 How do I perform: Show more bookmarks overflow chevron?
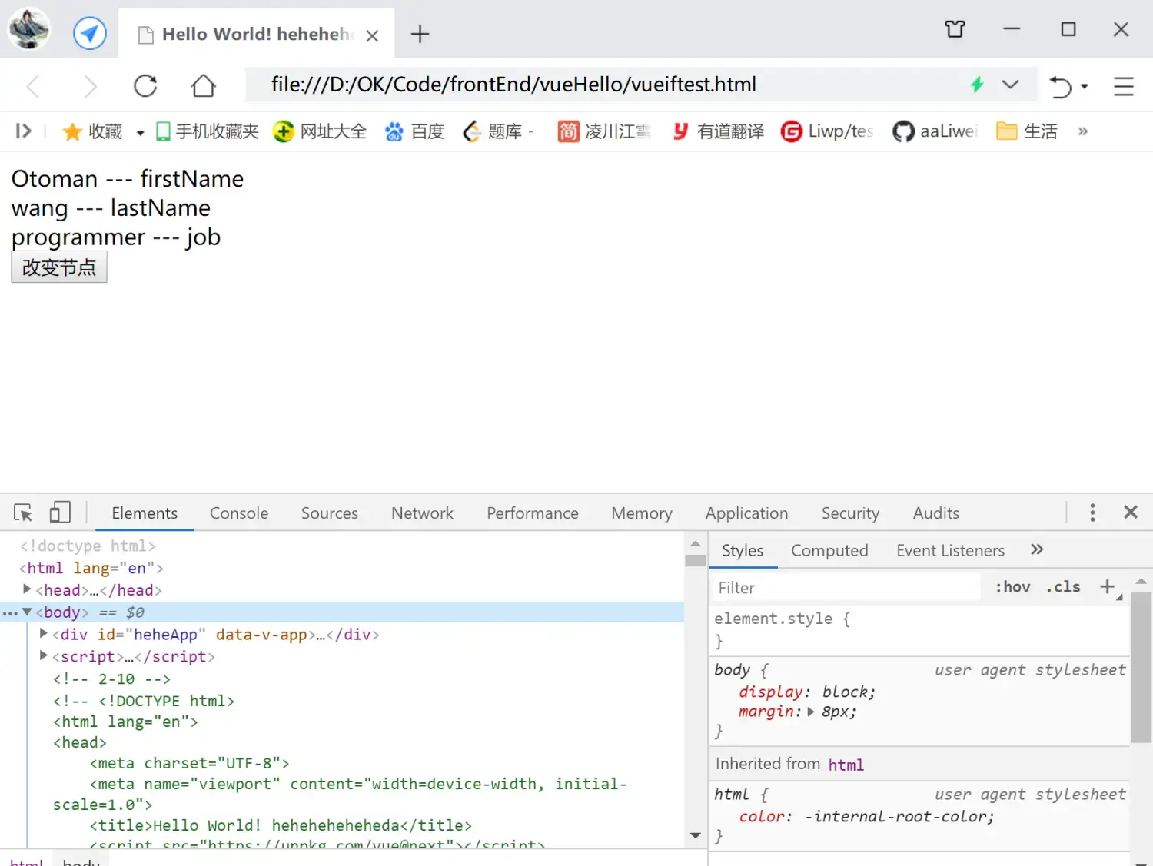[x=1082, y=131]
